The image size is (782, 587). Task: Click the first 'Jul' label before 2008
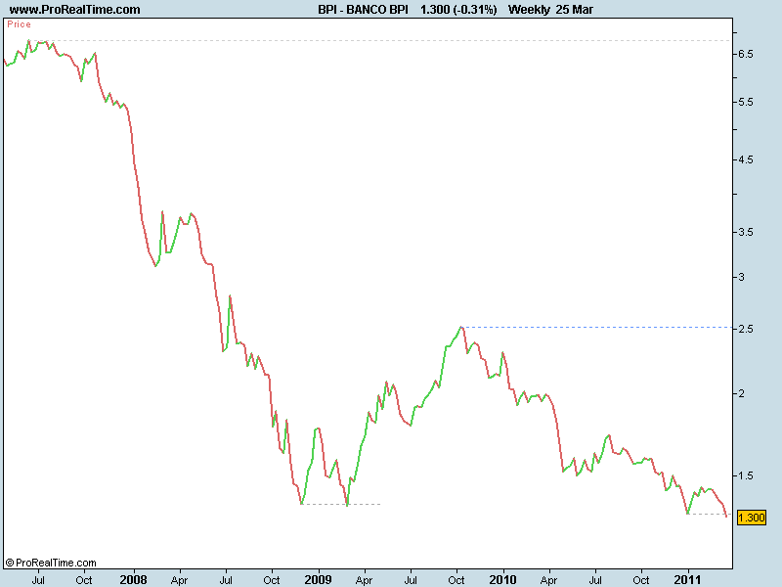pyautogui.click(x=38, y=580)
